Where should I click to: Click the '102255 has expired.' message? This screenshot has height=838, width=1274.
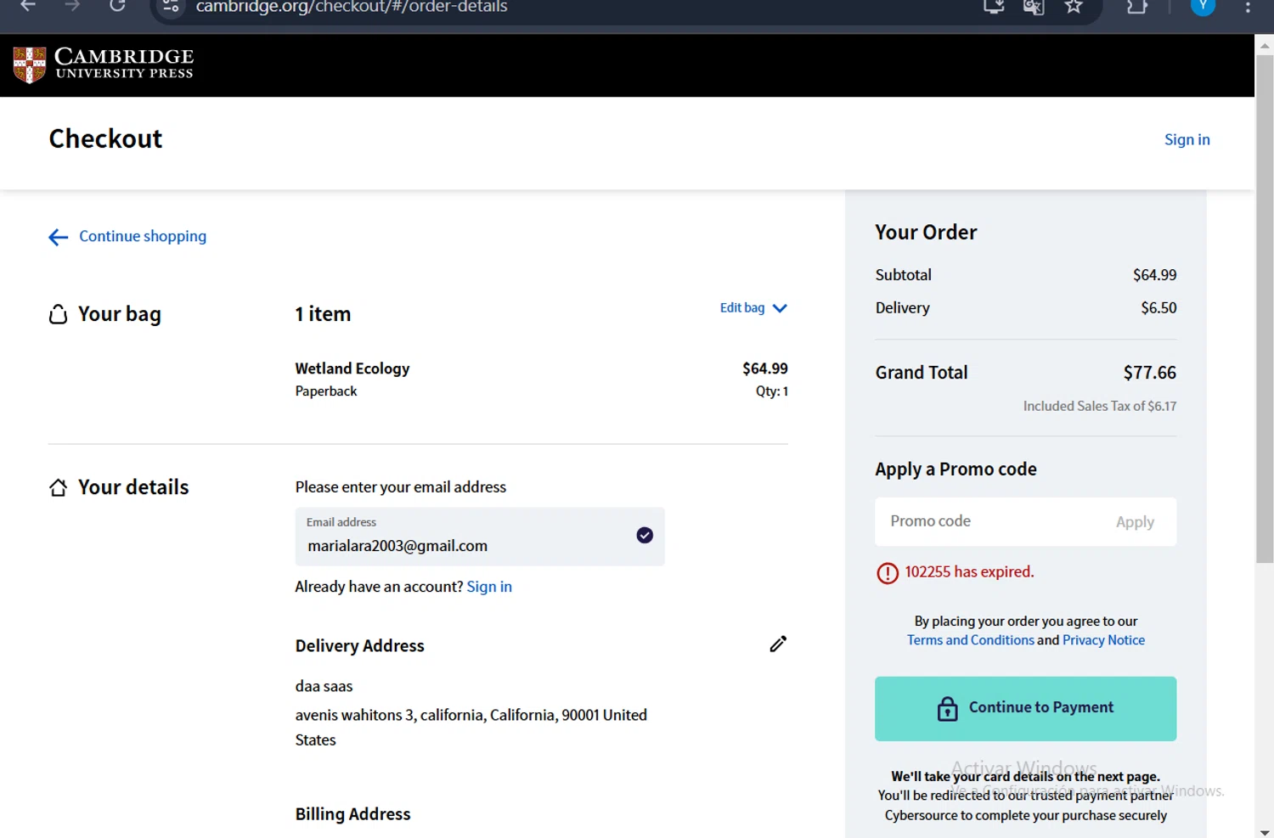click(969, 572)
